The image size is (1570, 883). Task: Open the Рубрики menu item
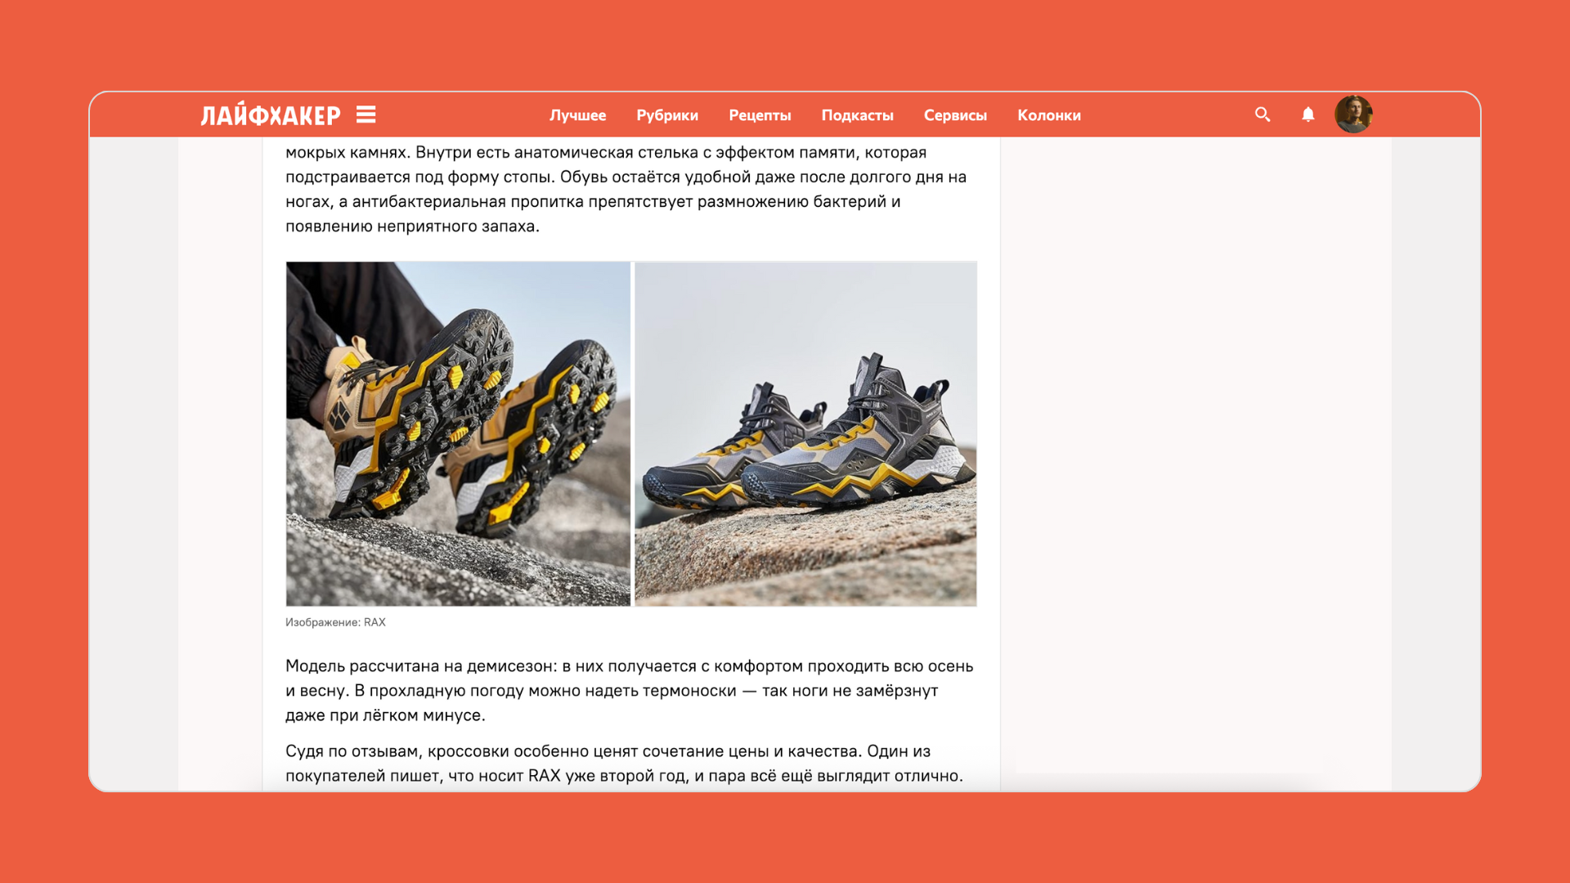tap(667, 115)
